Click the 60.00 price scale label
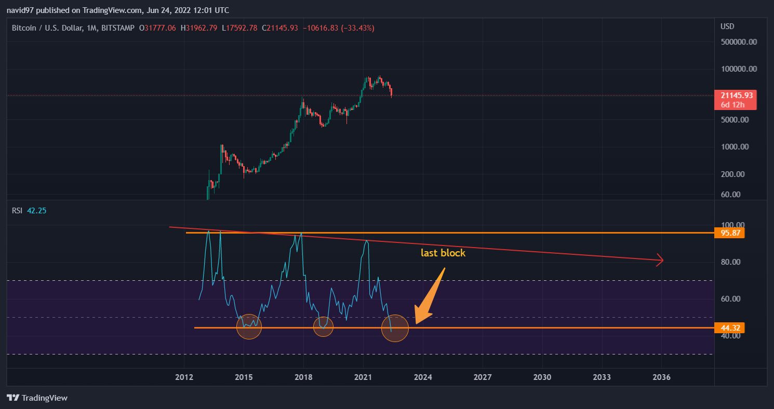The width and height of the screenshot is (774, 409). (730, 195)
